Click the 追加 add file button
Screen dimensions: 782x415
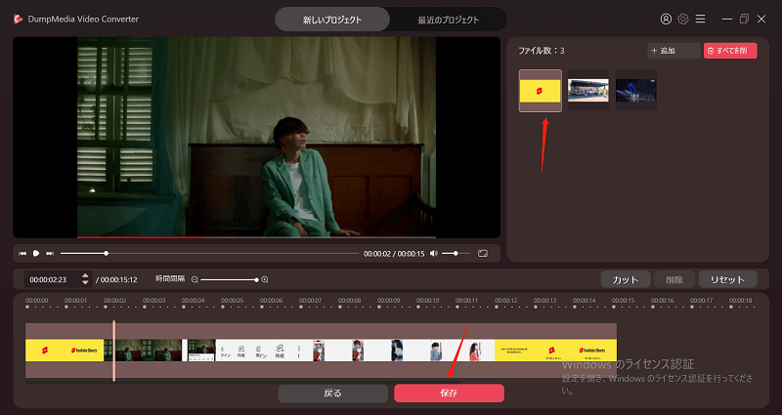[673, 51]
